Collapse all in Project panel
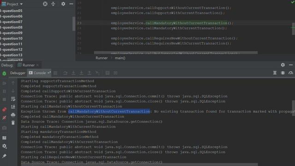 point(53,4)
